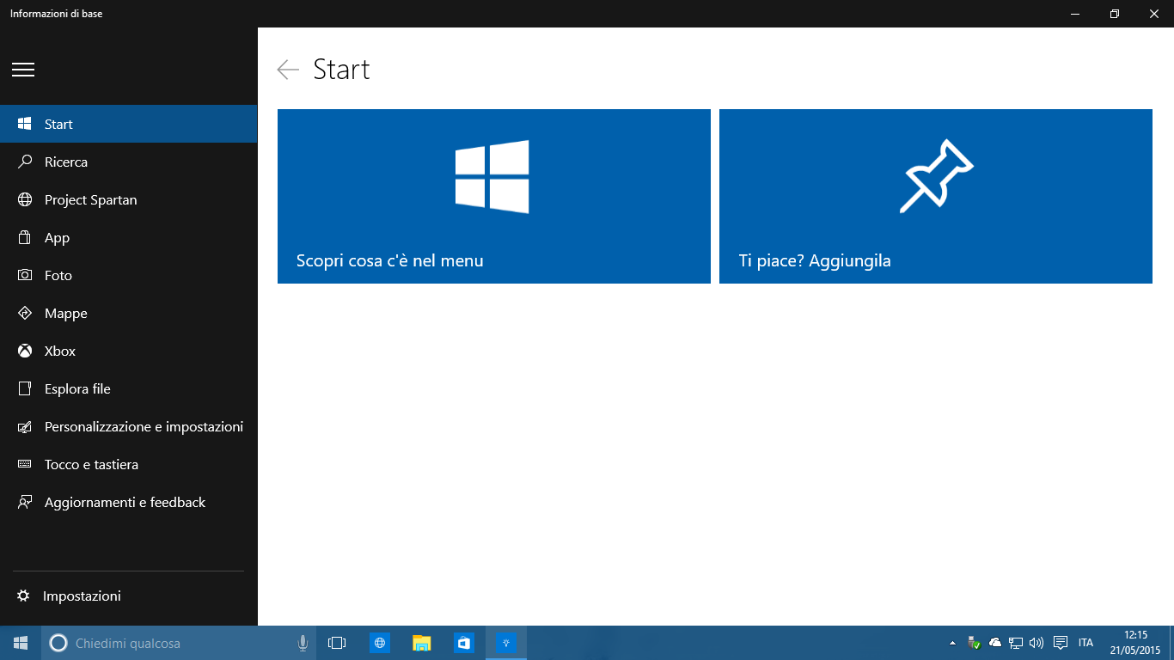Select App in the sidebar

[129, 237]
